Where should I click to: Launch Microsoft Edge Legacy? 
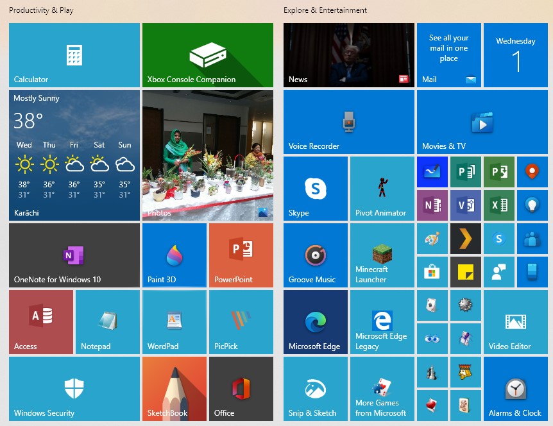(382, 322)
